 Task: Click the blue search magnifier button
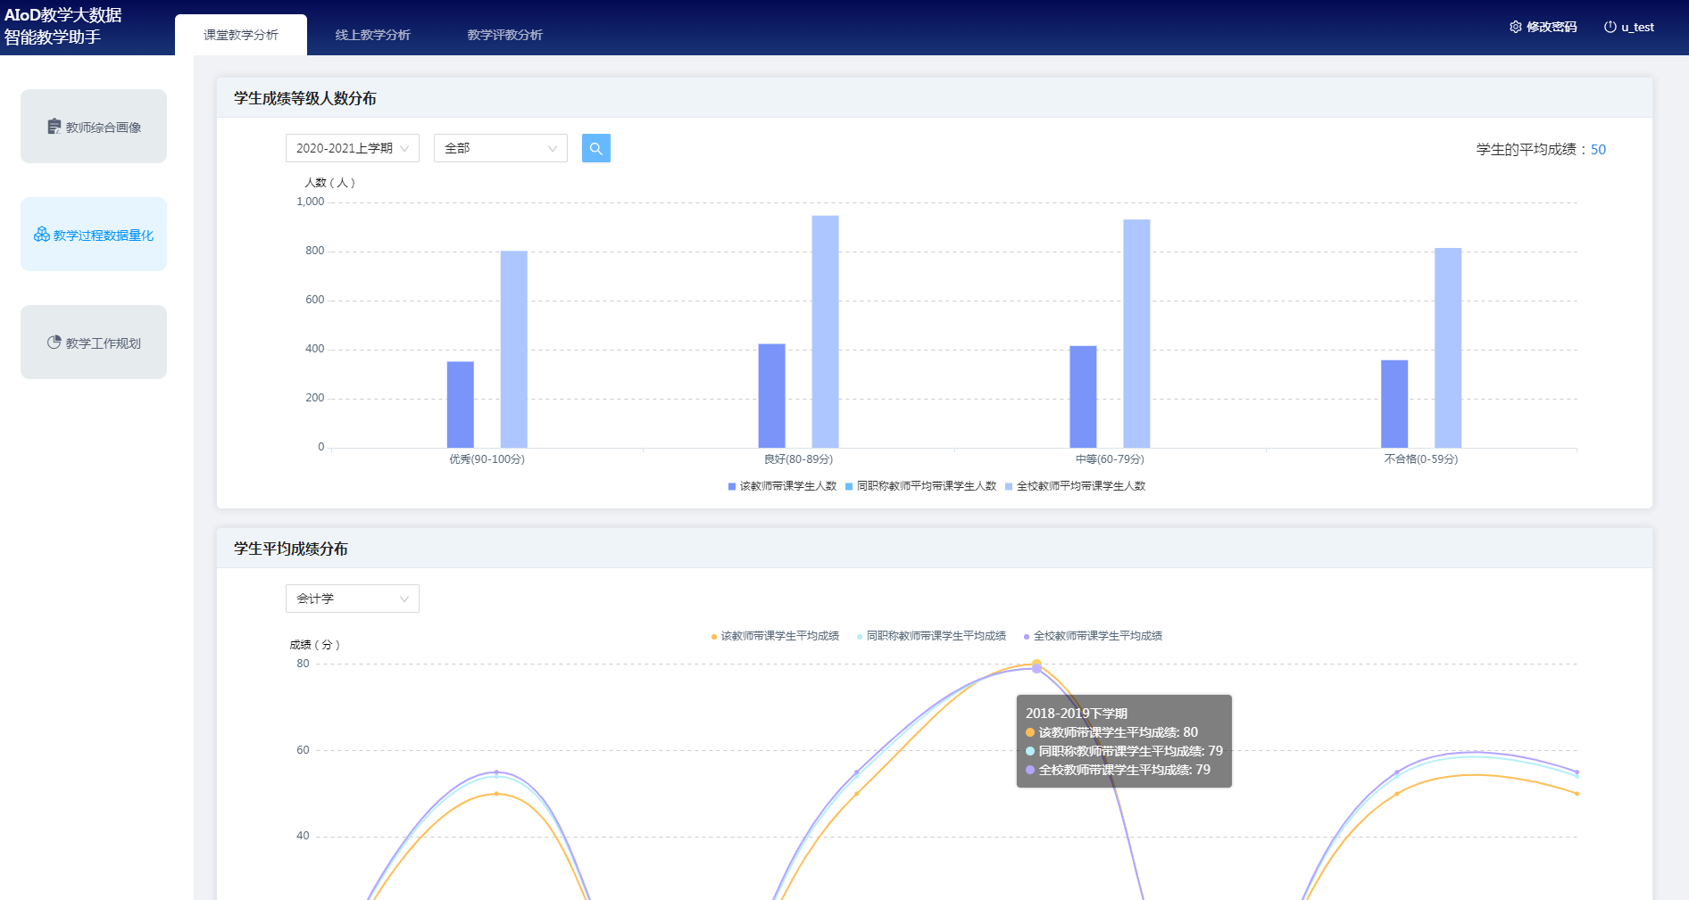[x=595, y=148]
